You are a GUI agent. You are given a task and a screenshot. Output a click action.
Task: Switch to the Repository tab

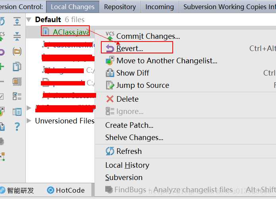click(x=120, y=7)
